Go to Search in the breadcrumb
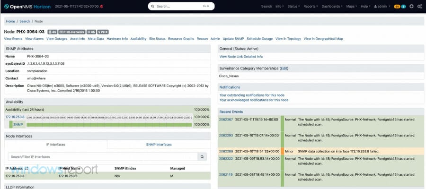This screenshot has height=189, width=426. [25, 21]
